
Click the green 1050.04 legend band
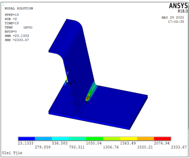click(95, 139)
